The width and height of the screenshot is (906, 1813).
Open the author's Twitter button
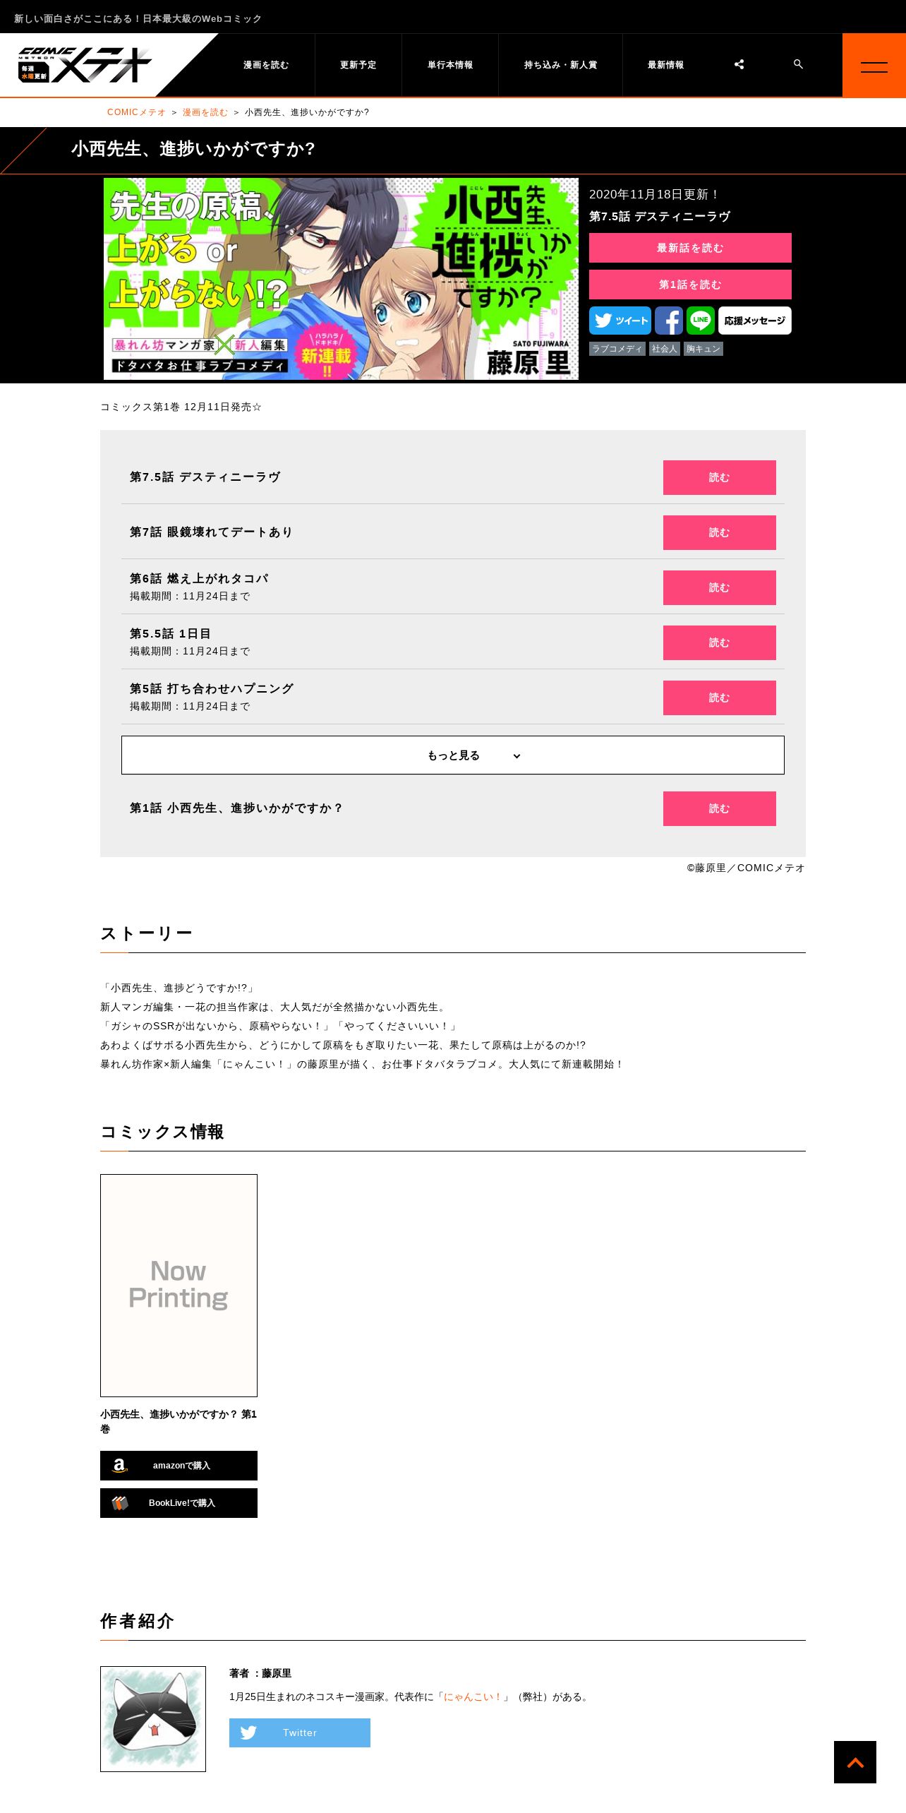(x=300, y=1733)
